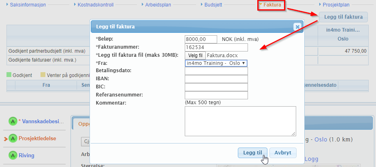Focus the Beløp amount field
This screenshot has width=376, height=167.
point(201,39)
